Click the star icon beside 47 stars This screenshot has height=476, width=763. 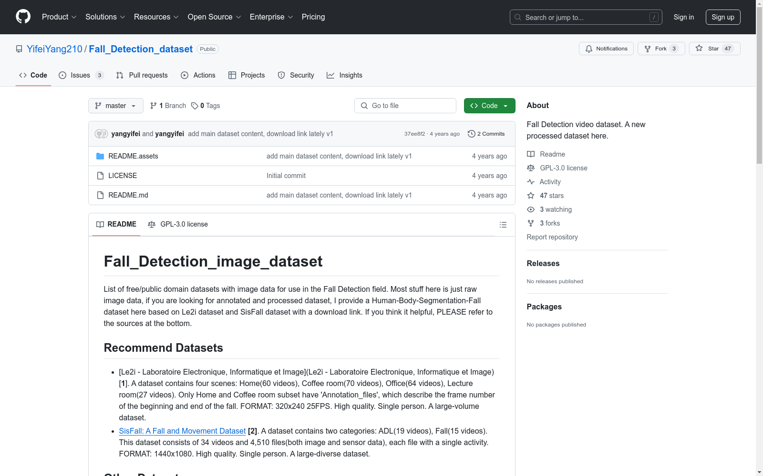(x=531, y=196)
